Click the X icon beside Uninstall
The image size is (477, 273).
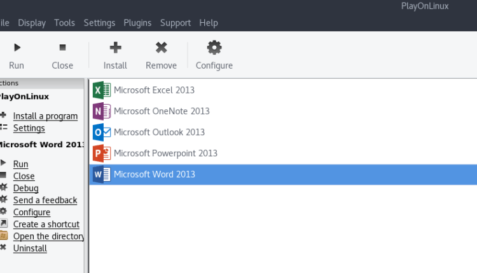3,247
